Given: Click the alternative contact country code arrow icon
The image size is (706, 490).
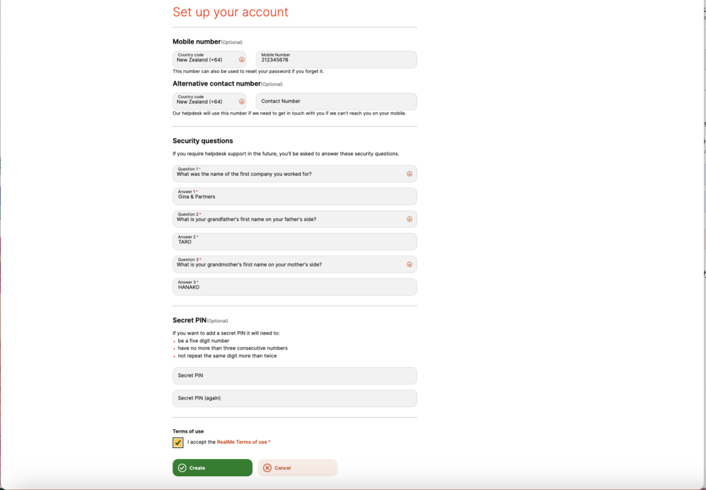Looking at the screenshot, I should (241, 101).
